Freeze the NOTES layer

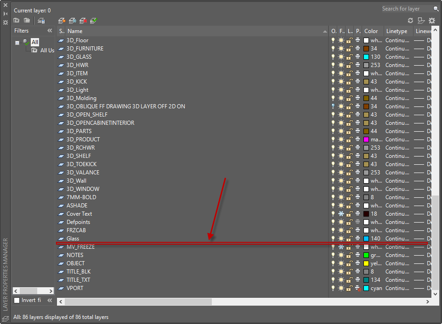340,255
